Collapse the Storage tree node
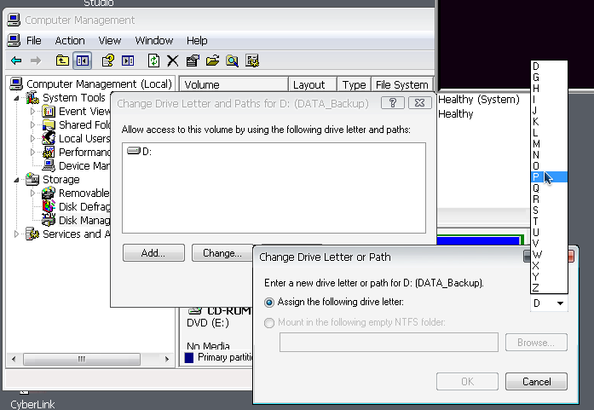This screenshot has height=410, width=594. [16, 180]
